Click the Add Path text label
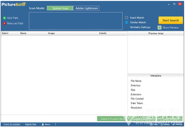 (13, 18)
